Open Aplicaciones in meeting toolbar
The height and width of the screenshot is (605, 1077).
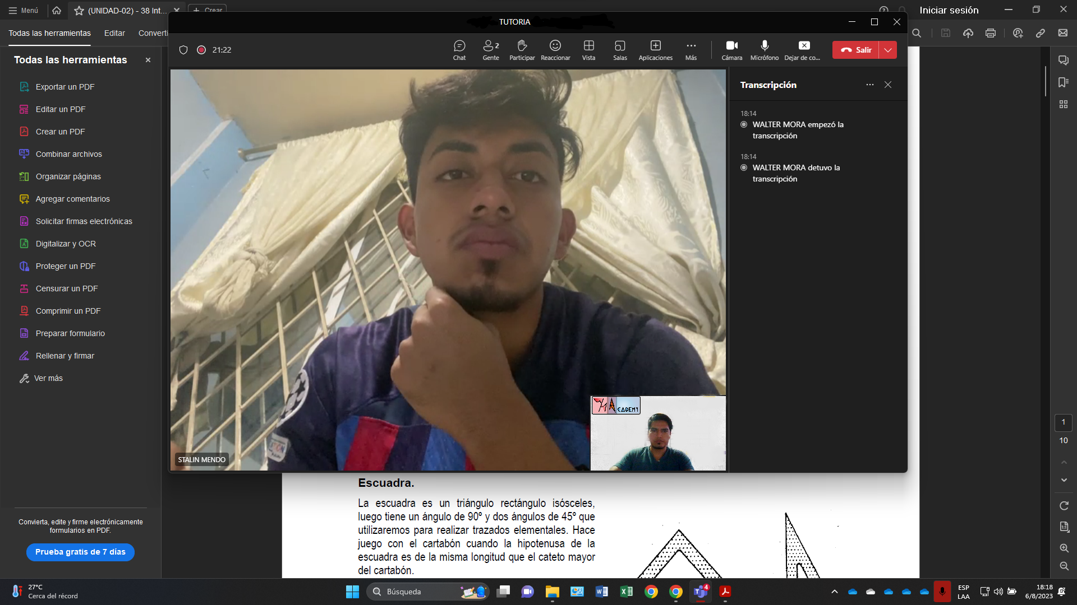pyautogui.click(x=655, y=49)
